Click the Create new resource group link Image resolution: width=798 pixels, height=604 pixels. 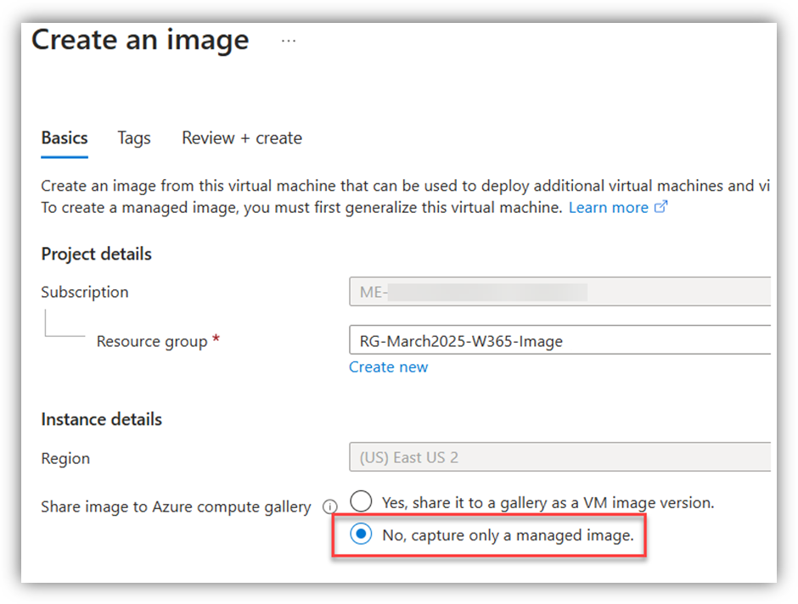pyautogui.click(x=388, y=367)
